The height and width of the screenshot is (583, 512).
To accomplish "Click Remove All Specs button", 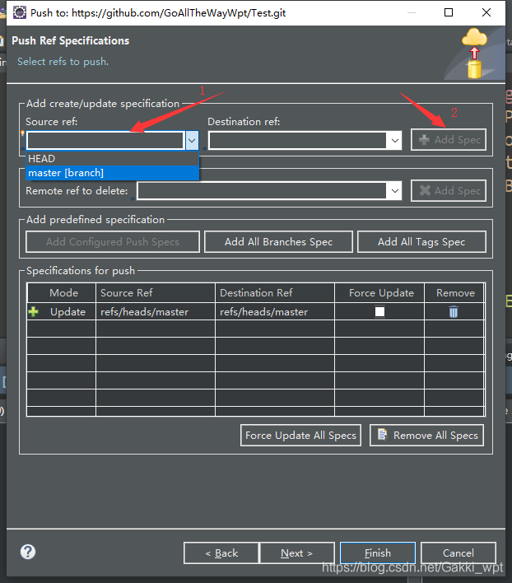I will [x=426, y=436].
